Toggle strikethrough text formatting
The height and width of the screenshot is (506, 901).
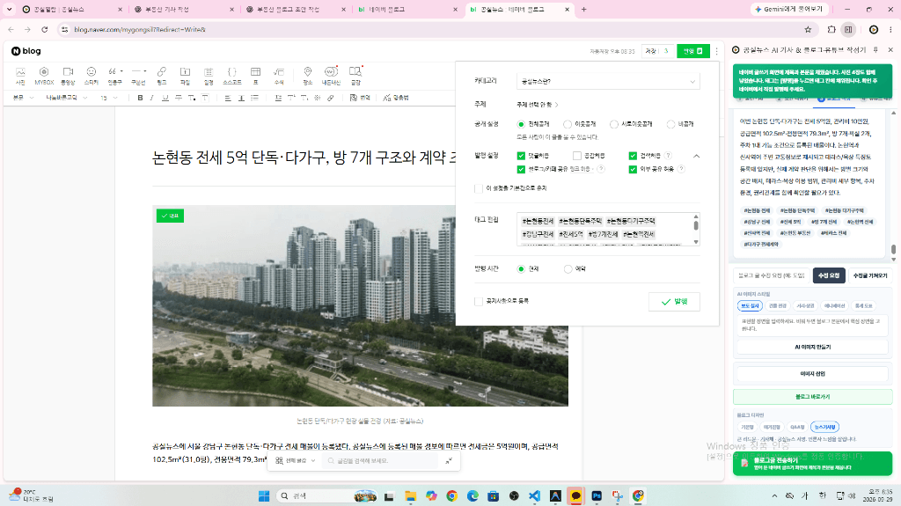point(179,98)
